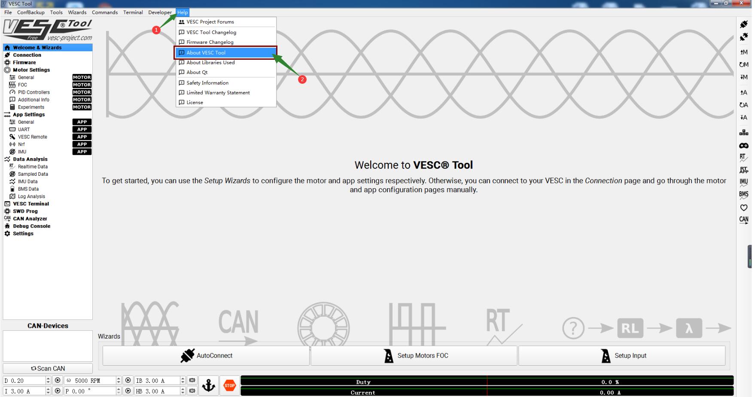The image size is (755, 397).
Task: Click the CAN forwarding icon in right toolbar
Action: coord(743,220)
